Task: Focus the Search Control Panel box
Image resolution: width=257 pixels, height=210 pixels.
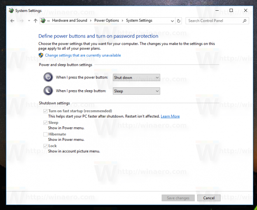Action: pos(217,21)
